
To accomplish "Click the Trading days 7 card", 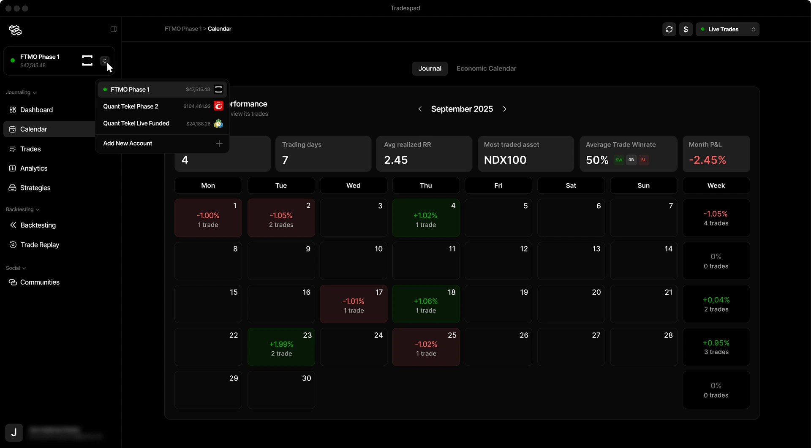I will 323,154.
